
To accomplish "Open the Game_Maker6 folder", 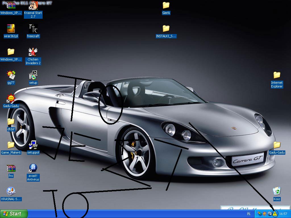I will click(11, 145).
